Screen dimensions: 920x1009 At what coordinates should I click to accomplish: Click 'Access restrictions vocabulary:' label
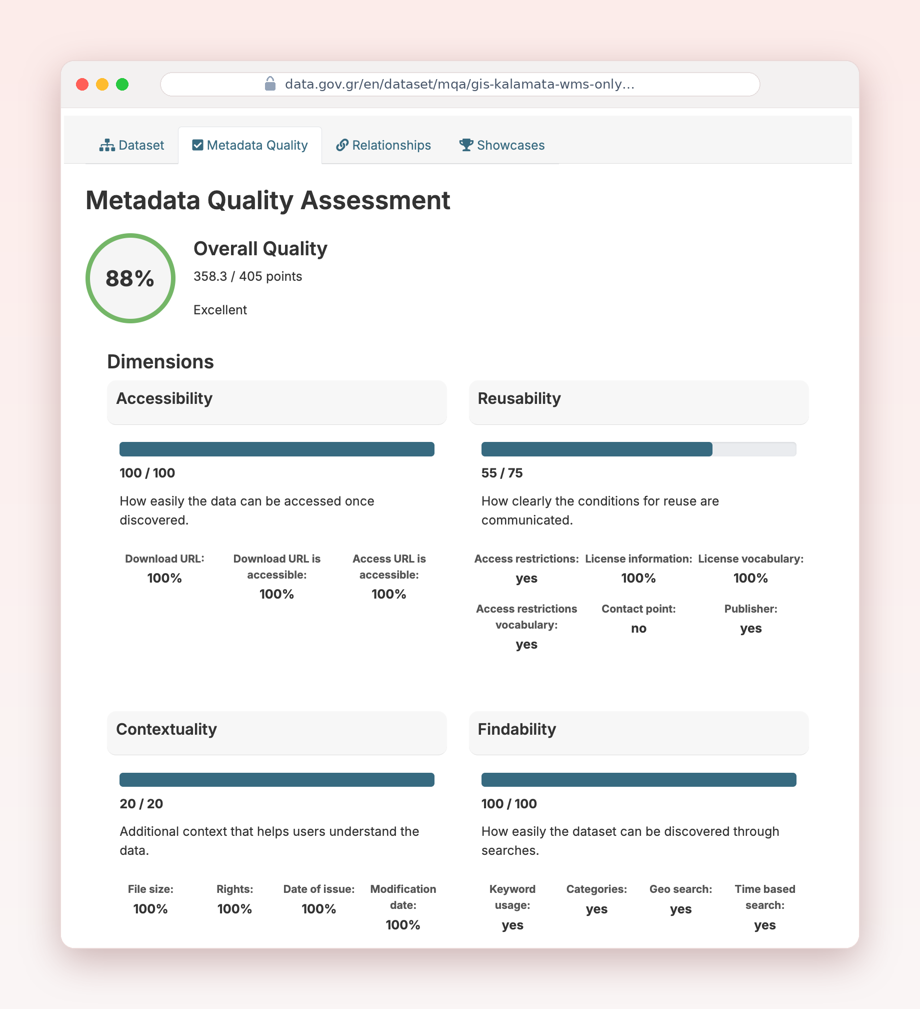coord(526,617)
